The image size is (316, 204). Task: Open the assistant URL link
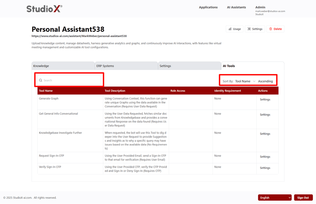(79, 36)
